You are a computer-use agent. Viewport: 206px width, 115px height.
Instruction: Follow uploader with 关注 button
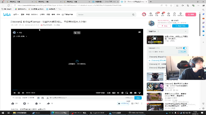pos(180,26)
